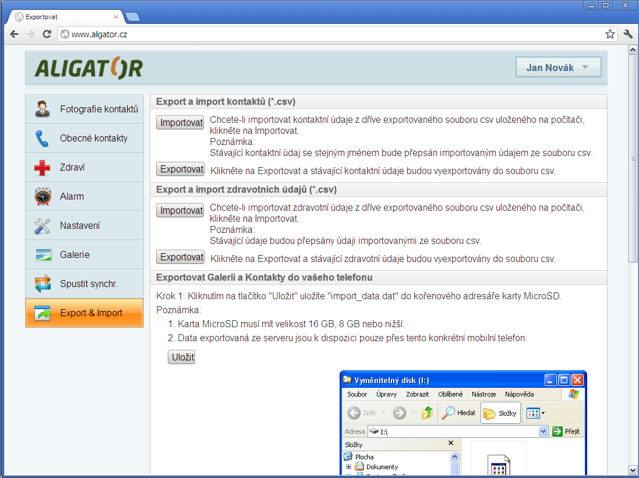Open Nastavení in the sidebar
The image size is (639, 478).
[84, 225]
